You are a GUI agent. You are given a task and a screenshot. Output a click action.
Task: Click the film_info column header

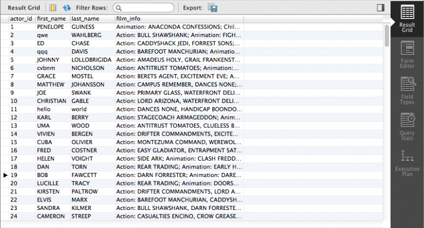coord(179,19)
